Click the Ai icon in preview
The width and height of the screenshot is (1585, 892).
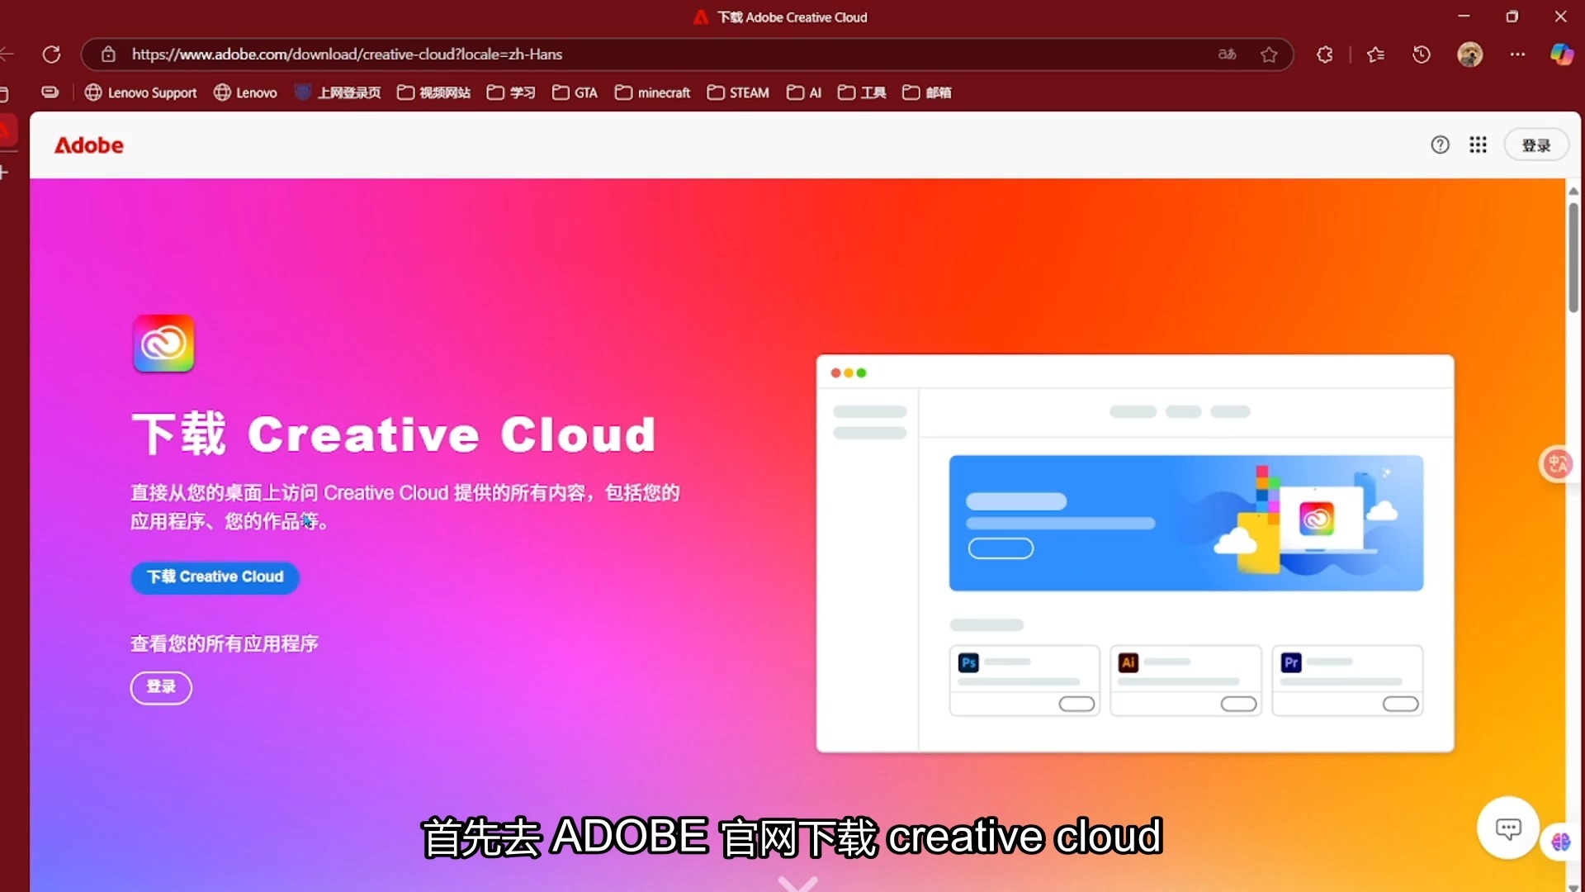[1128, 662]
